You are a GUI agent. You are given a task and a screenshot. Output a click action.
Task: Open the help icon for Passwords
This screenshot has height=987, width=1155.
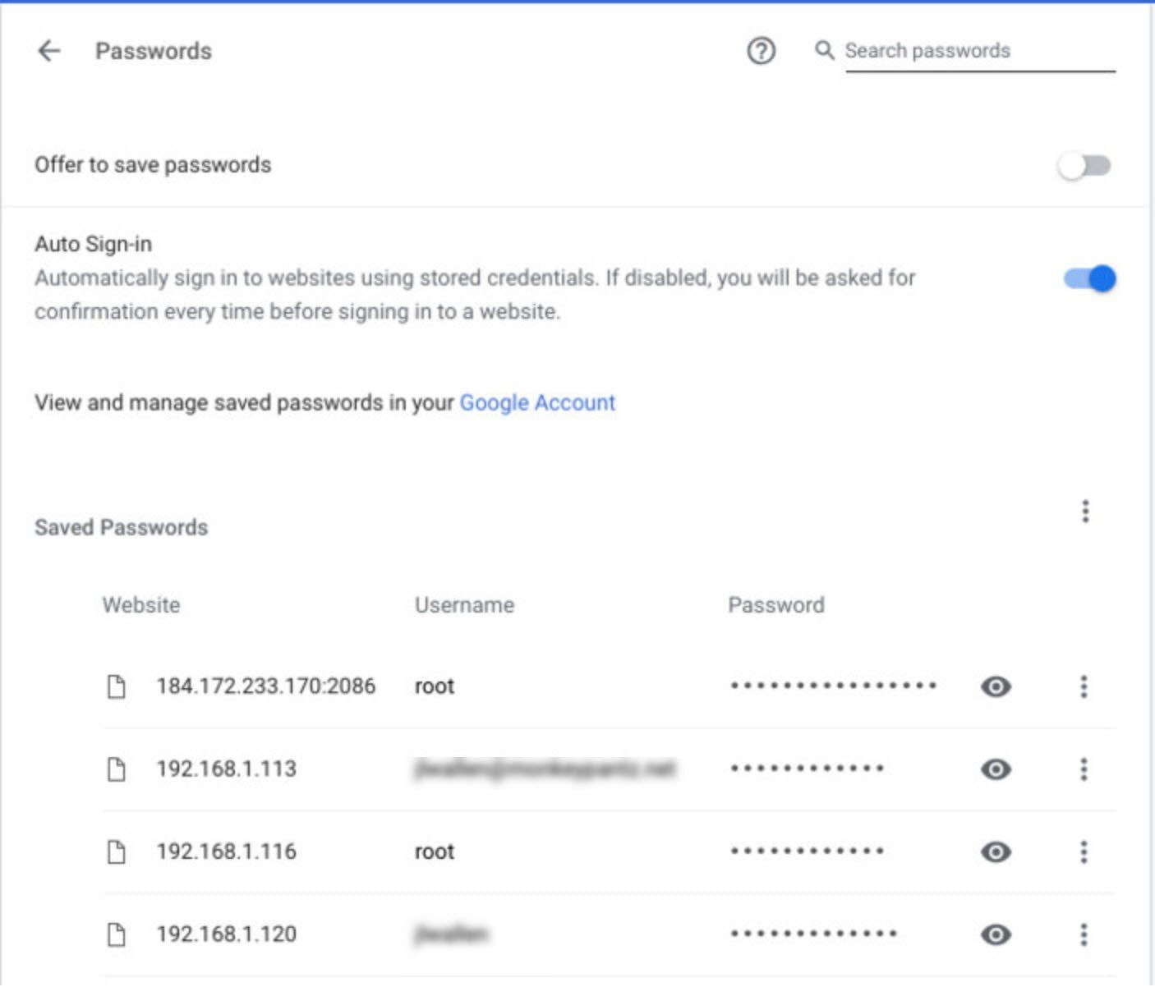[761, 51]
